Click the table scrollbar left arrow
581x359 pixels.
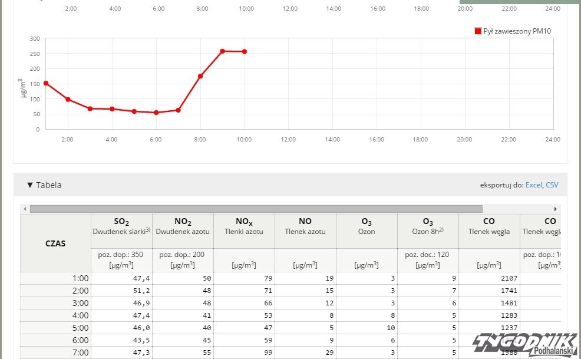(x=24, y=209)
